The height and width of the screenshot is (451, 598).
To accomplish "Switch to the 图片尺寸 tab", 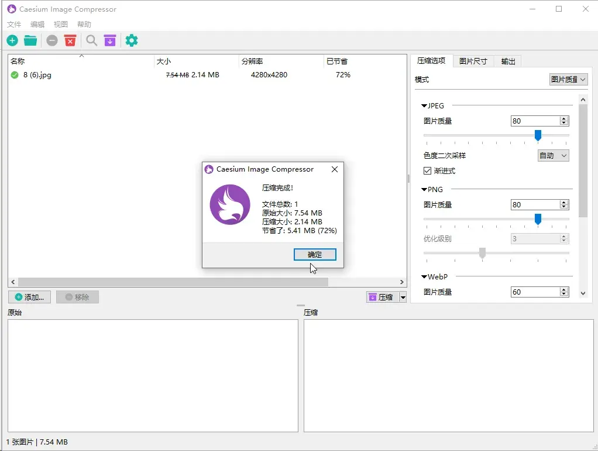I will [473, 61].
